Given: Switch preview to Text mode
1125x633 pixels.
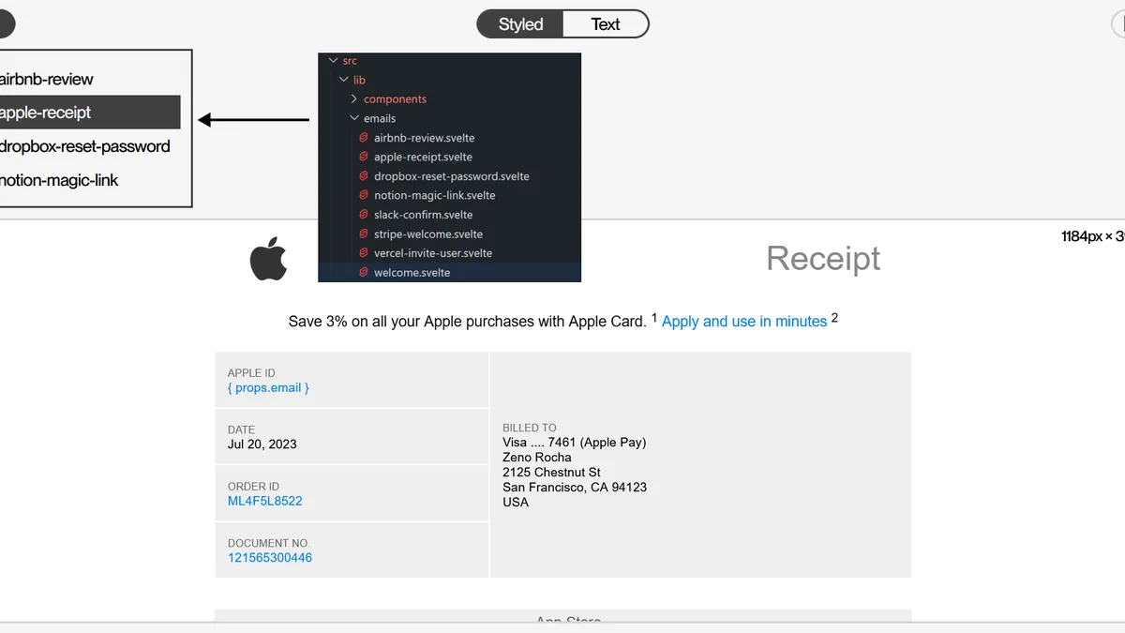Looking at the screenshot, I should pyautogui.click(x=606, y=24).
